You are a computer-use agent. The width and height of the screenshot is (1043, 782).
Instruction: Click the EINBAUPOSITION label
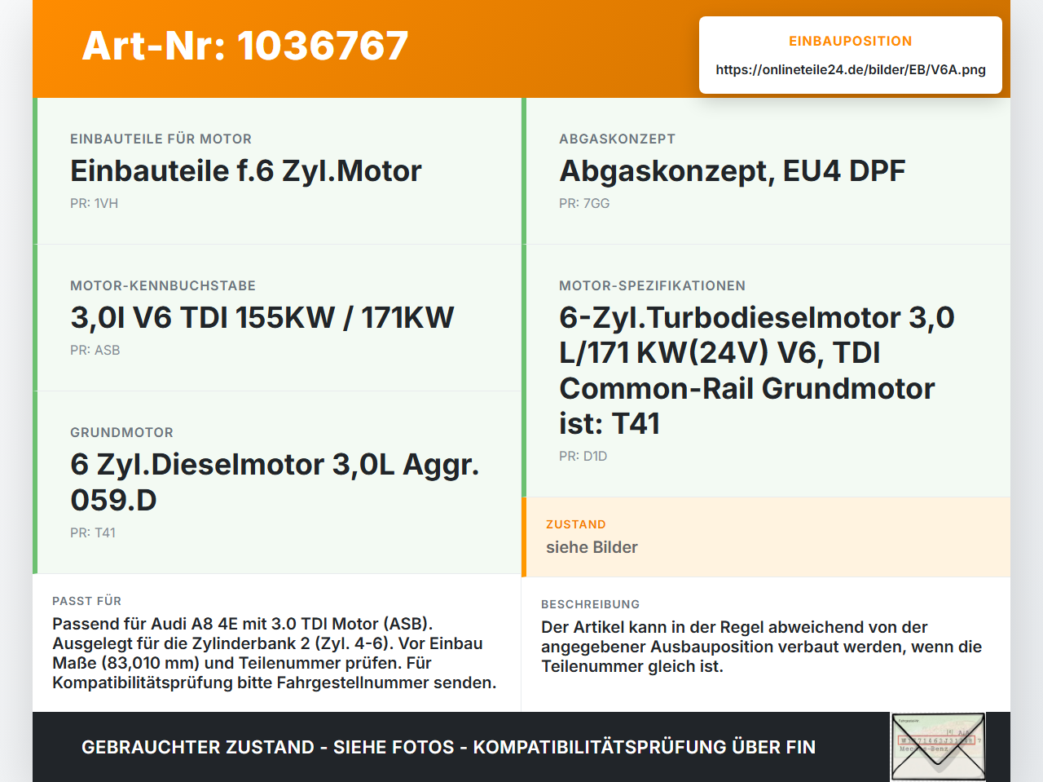tap(851, 41)
